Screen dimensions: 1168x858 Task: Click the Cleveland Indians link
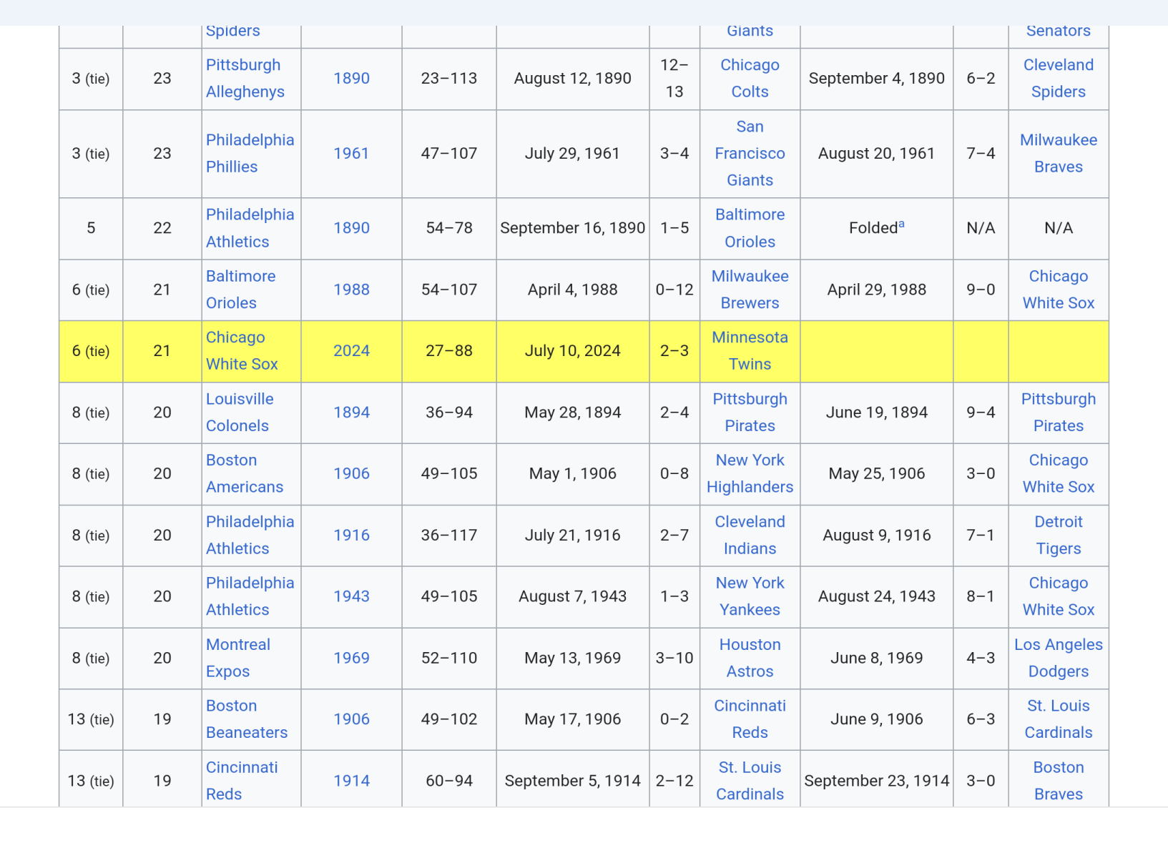pos(749,536)
